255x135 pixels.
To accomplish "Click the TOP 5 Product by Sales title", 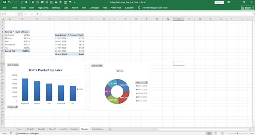I will coord(45,70).
